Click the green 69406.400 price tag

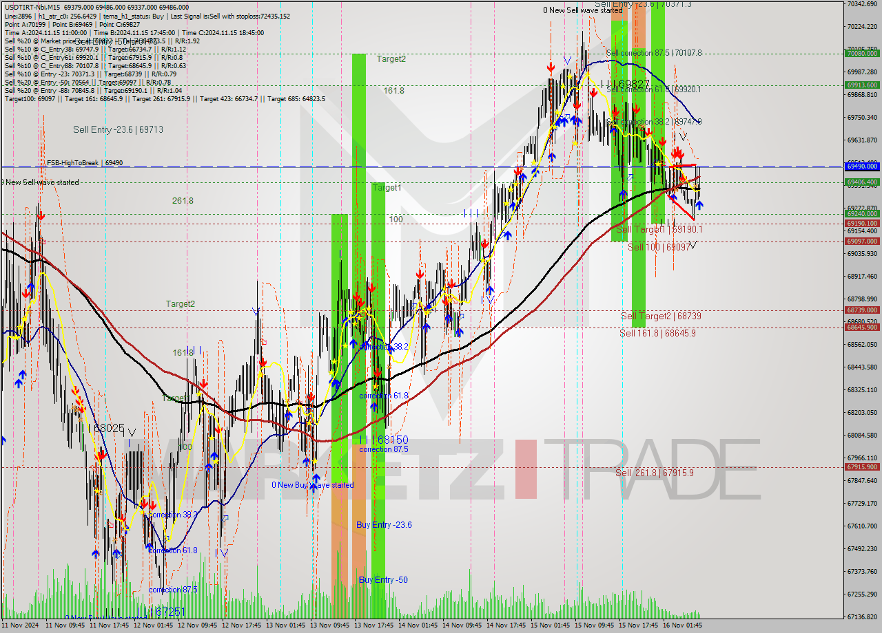coord(861,182)
